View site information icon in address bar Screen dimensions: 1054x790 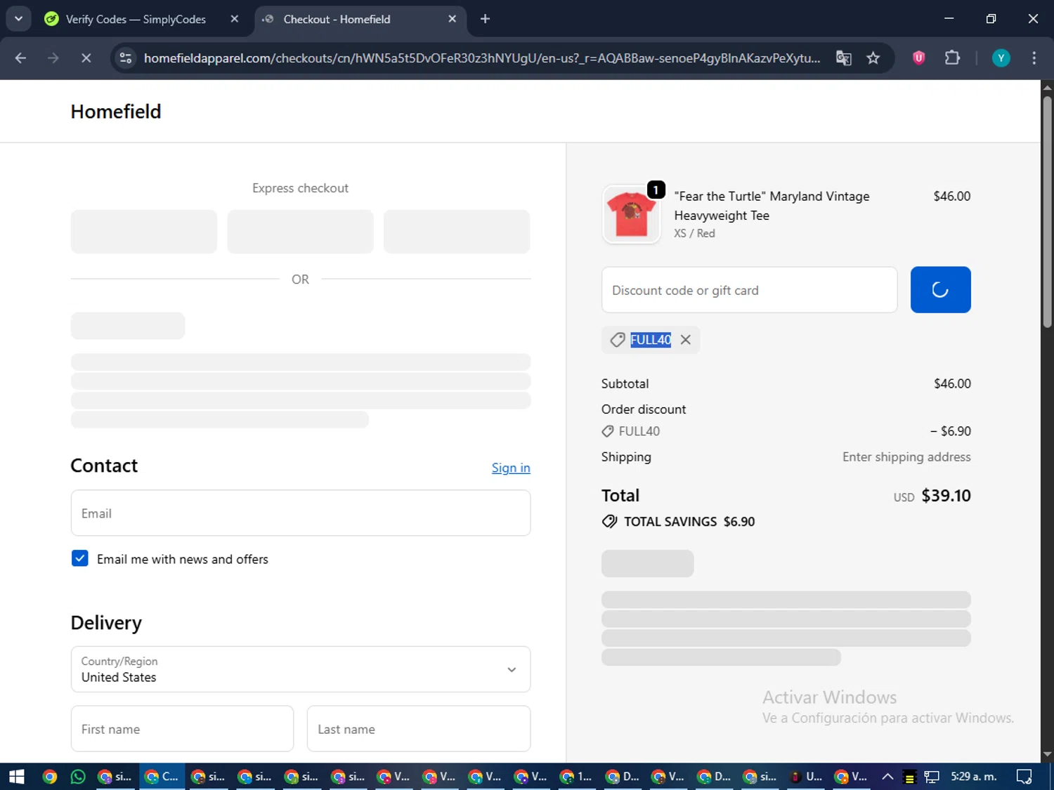(x=126, y=58)
